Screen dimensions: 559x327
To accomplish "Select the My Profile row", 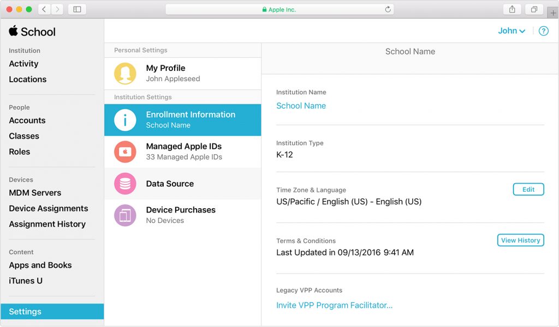I will (x=182, y=74).
